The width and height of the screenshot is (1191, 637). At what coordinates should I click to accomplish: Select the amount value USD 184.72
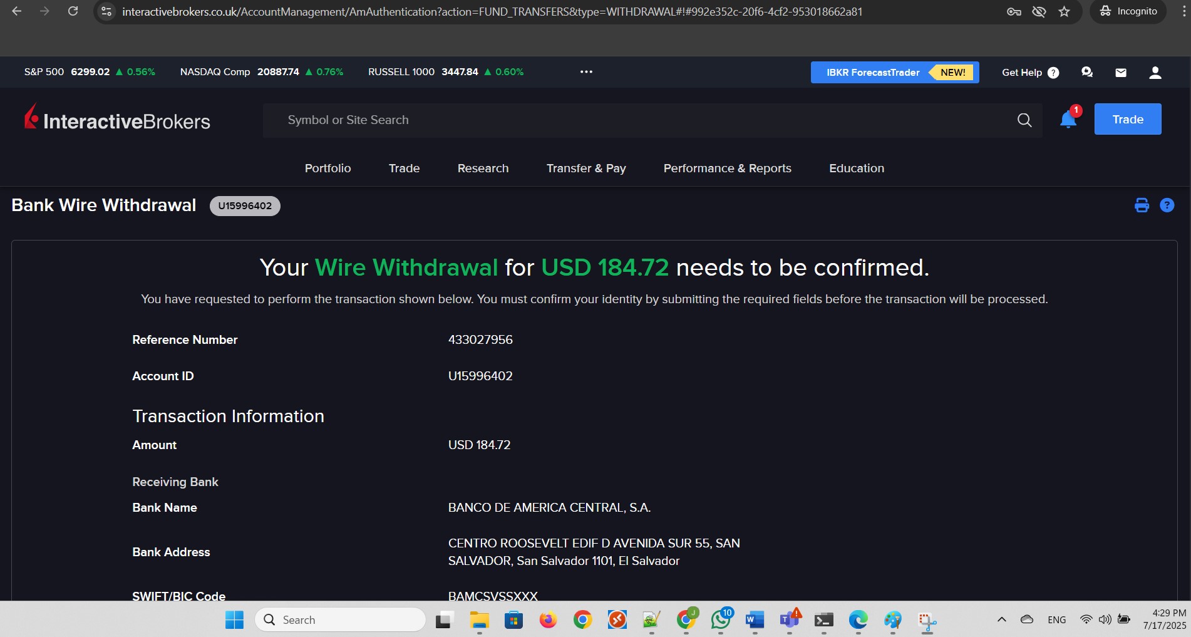[479, 445]
